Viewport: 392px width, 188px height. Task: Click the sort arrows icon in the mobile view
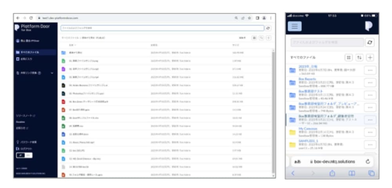click(x=359, y=57)
